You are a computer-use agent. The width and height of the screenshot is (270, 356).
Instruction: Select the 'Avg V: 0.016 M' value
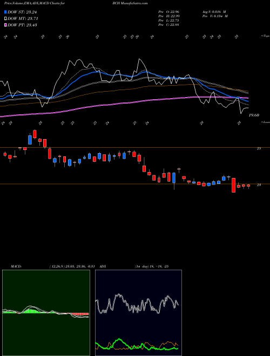(214, 12)
